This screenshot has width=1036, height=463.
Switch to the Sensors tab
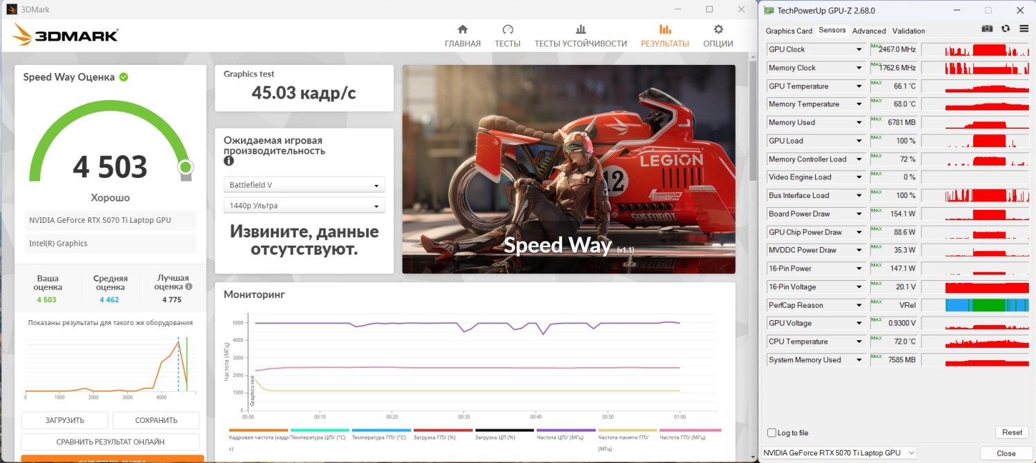click(x=832, y=30)
